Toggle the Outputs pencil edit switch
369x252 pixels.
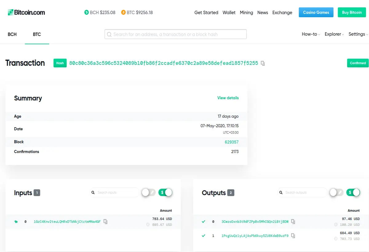[x=336, y=192]
